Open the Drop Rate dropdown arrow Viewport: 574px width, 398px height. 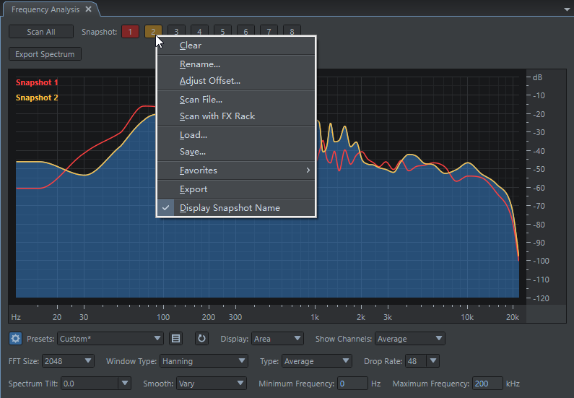pyautogui.click(x=433, y=361)
